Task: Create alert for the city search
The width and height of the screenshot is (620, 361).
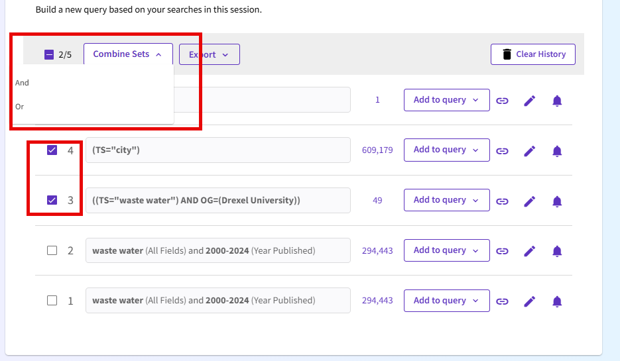Action: 557,151
